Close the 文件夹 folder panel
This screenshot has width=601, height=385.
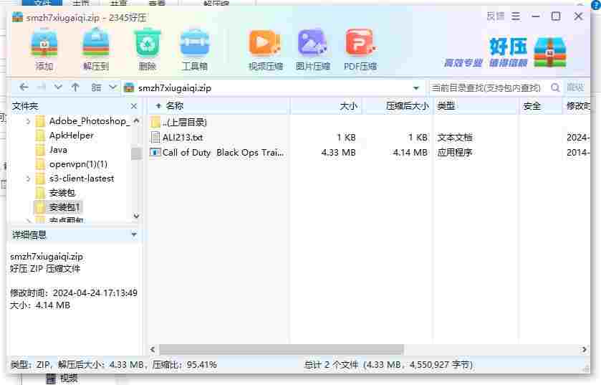pyautogui.click(x=134, y=106)
